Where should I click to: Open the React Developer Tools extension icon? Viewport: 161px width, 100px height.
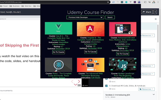pos(122,2)
